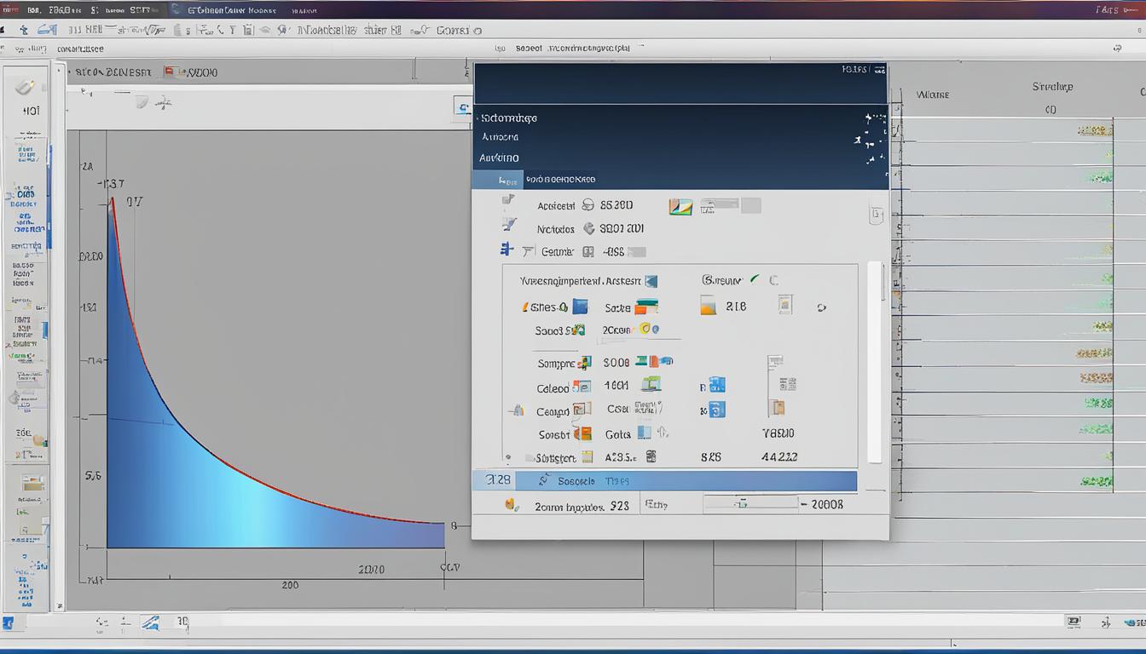Toggle the green checkmark next to Gsrumr
The width and height of the screenshot is (1146, 654).
tap(753, 279)
